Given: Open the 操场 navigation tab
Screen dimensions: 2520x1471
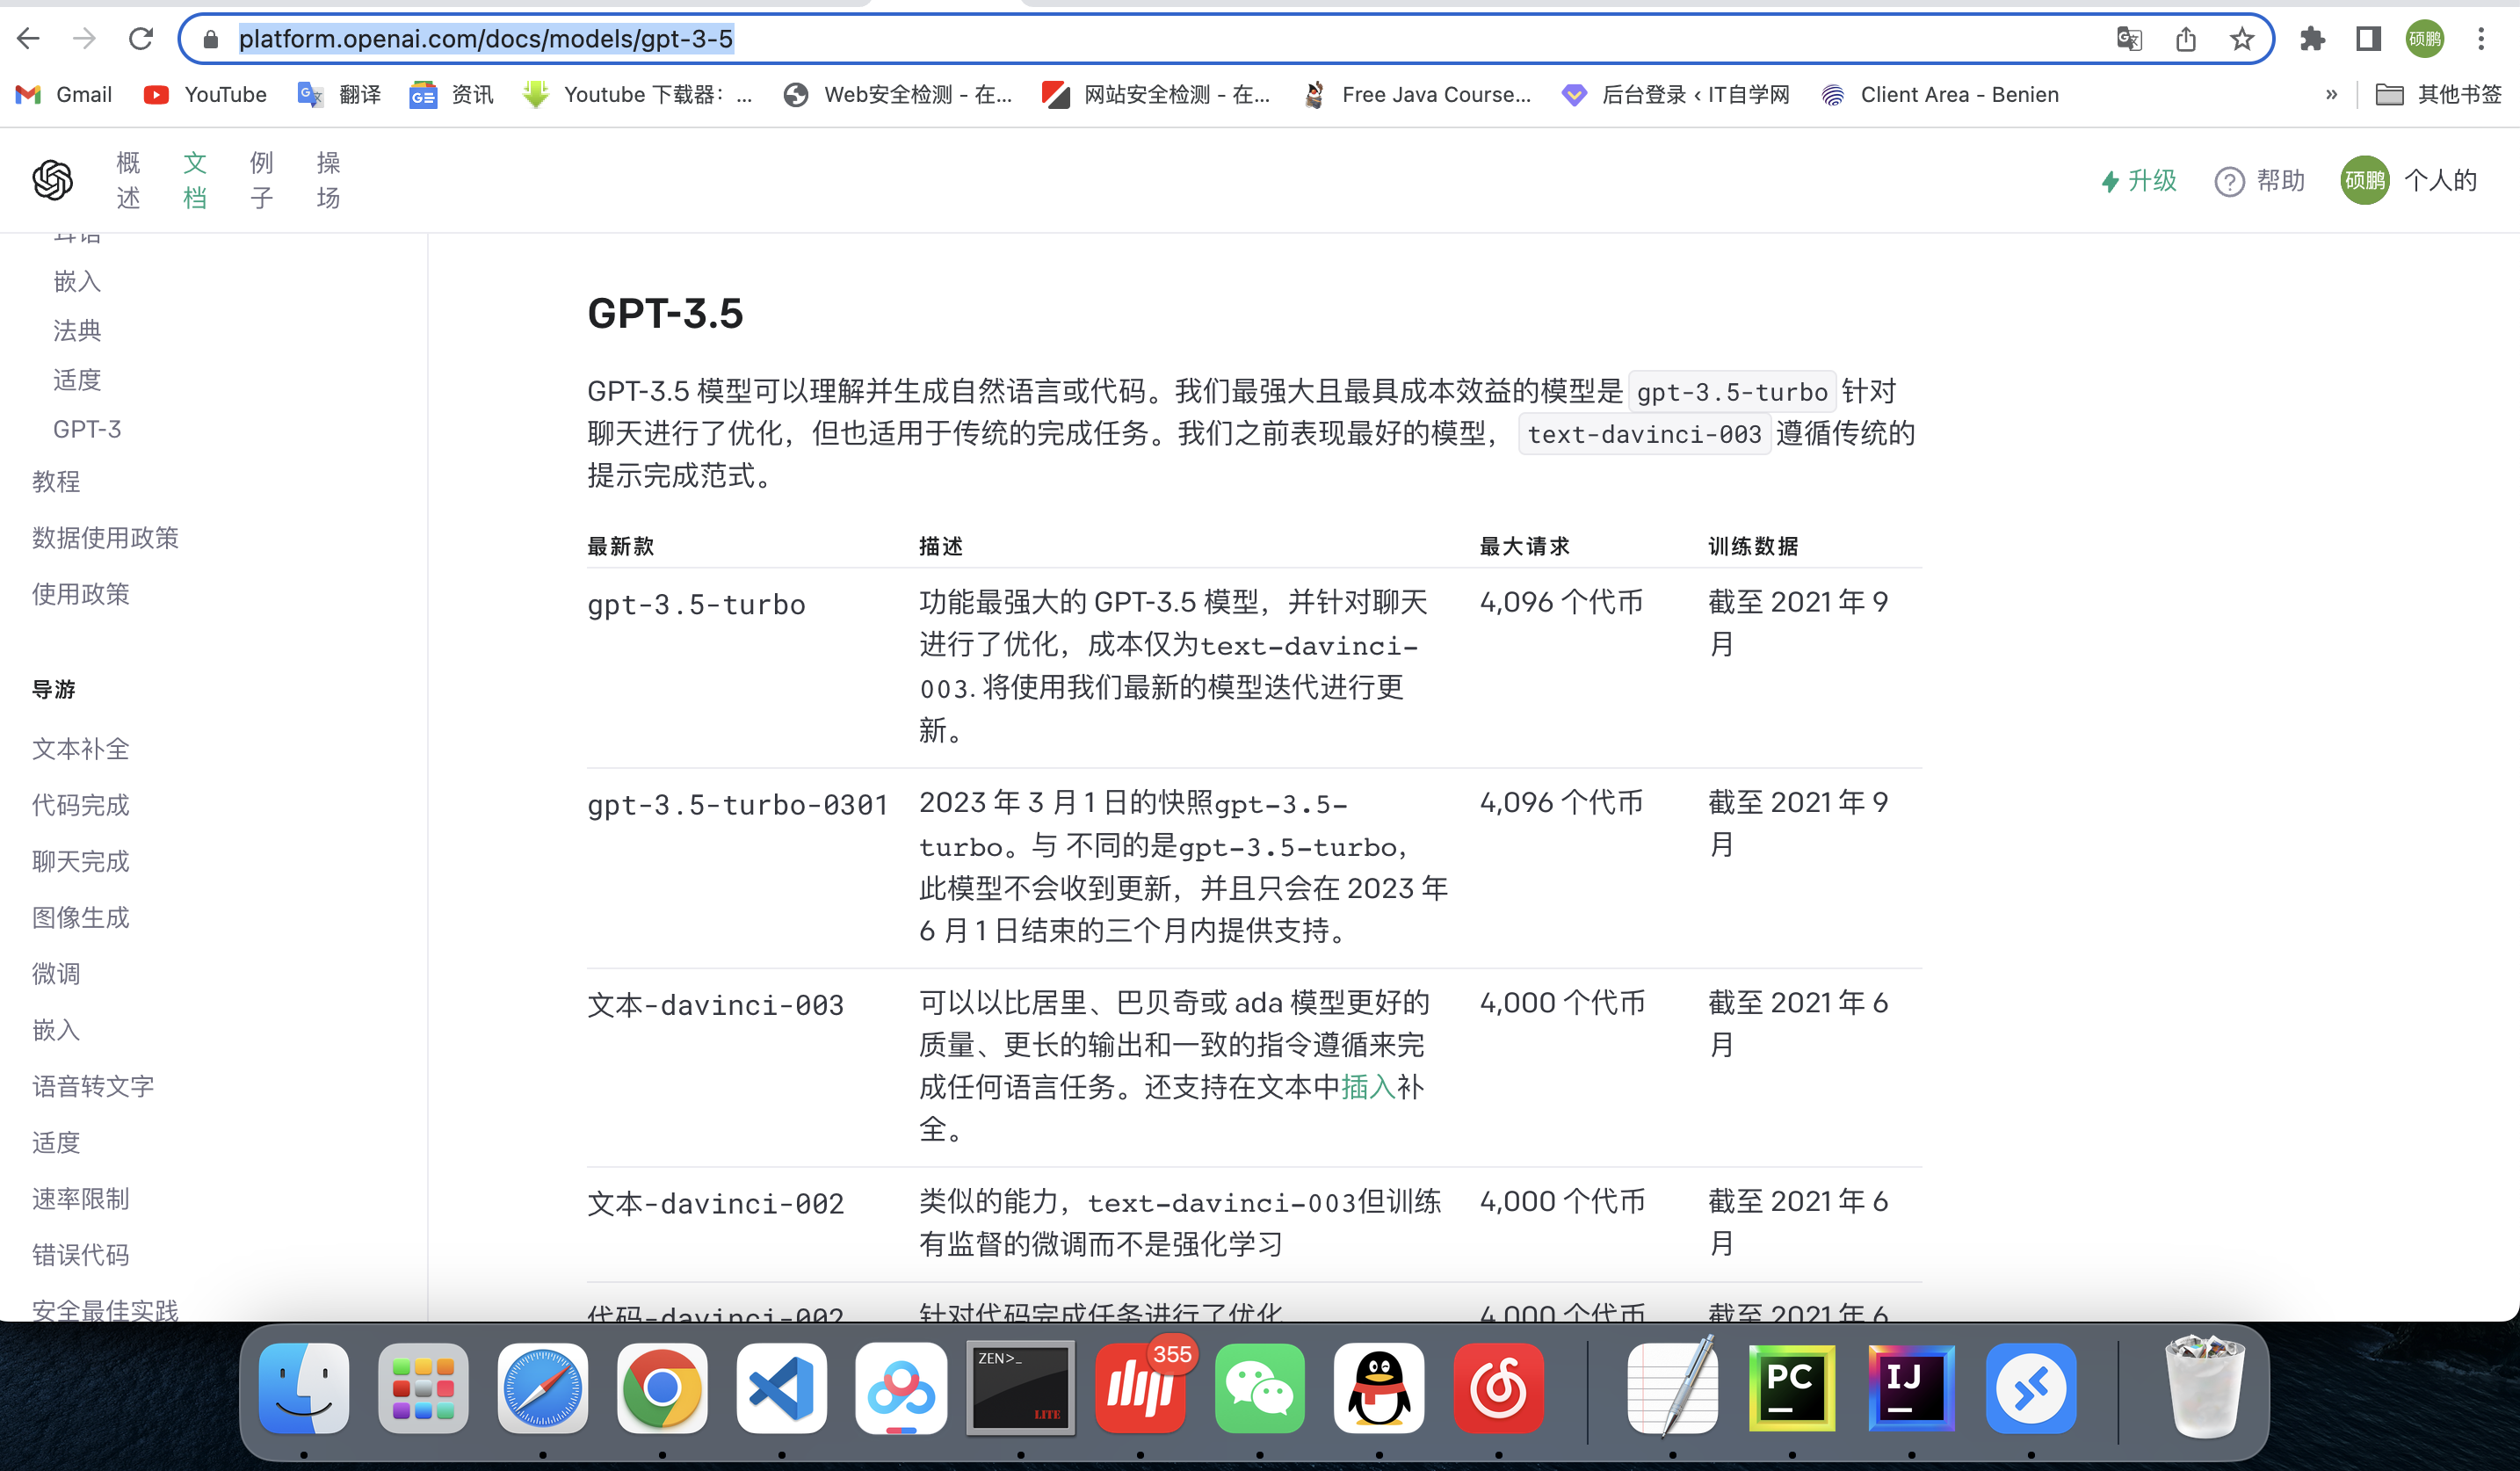Looking at the screenshot, I should pos(328,180).
